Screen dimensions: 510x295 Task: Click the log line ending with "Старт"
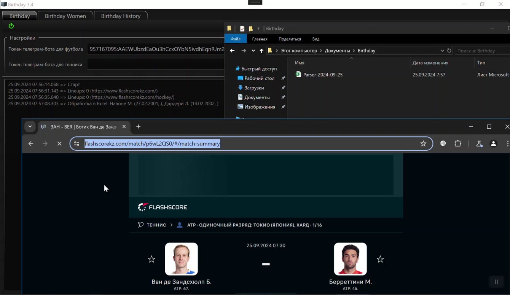pyautogui.click(x=44, y=85)
